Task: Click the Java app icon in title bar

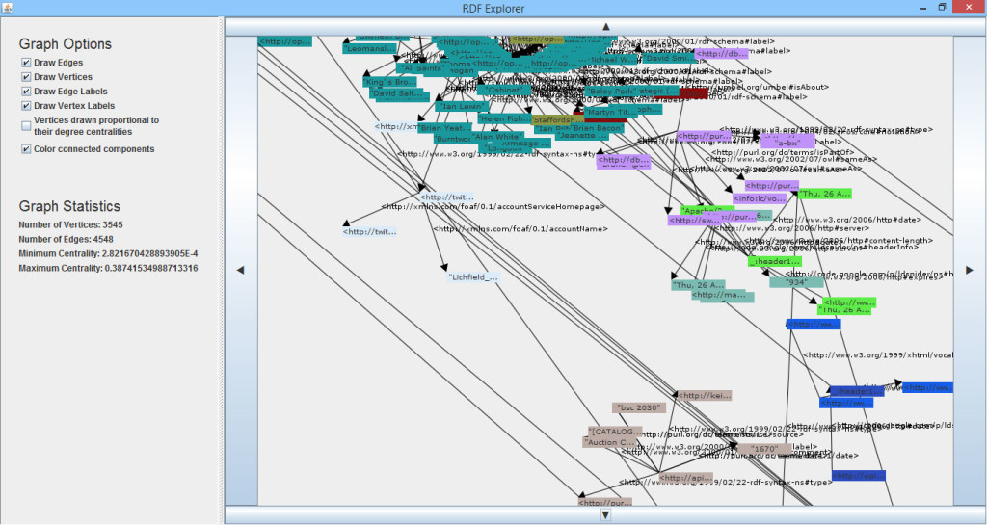Action: coord(9,8)
